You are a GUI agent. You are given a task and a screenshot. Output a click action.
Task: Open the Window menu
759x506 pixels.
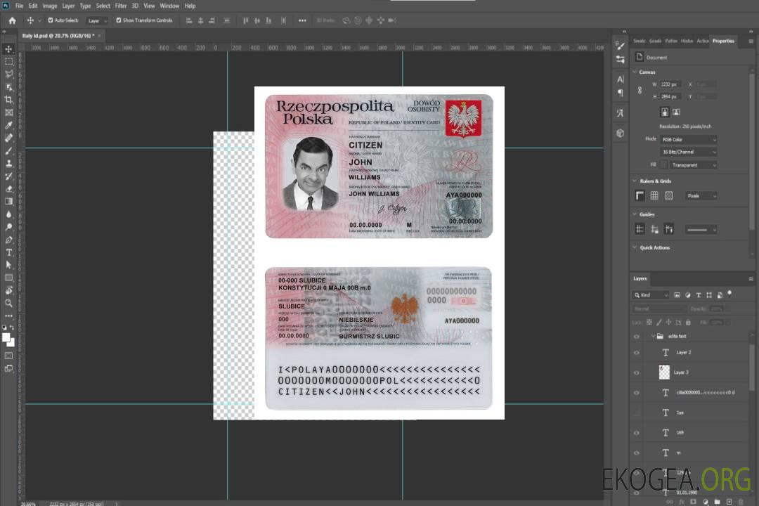169,6
